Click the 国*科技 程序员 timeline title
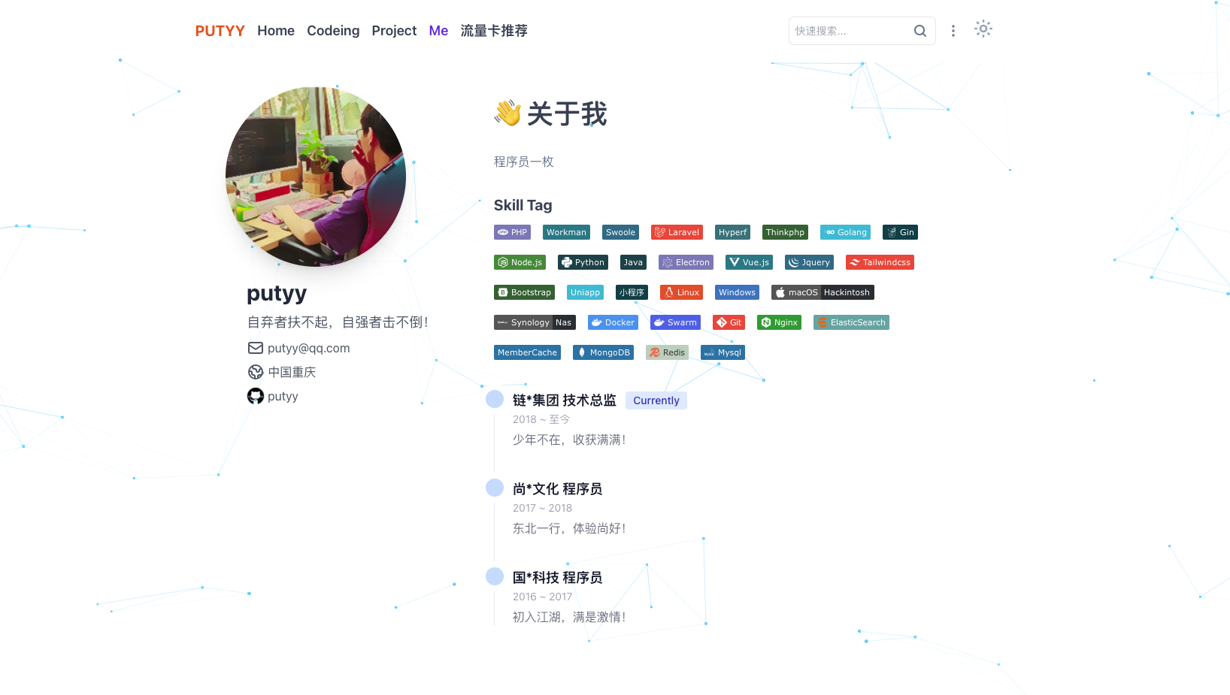 (x=557, y=578)
